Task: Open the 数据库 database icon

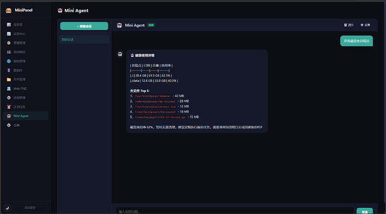Action: 9,70
